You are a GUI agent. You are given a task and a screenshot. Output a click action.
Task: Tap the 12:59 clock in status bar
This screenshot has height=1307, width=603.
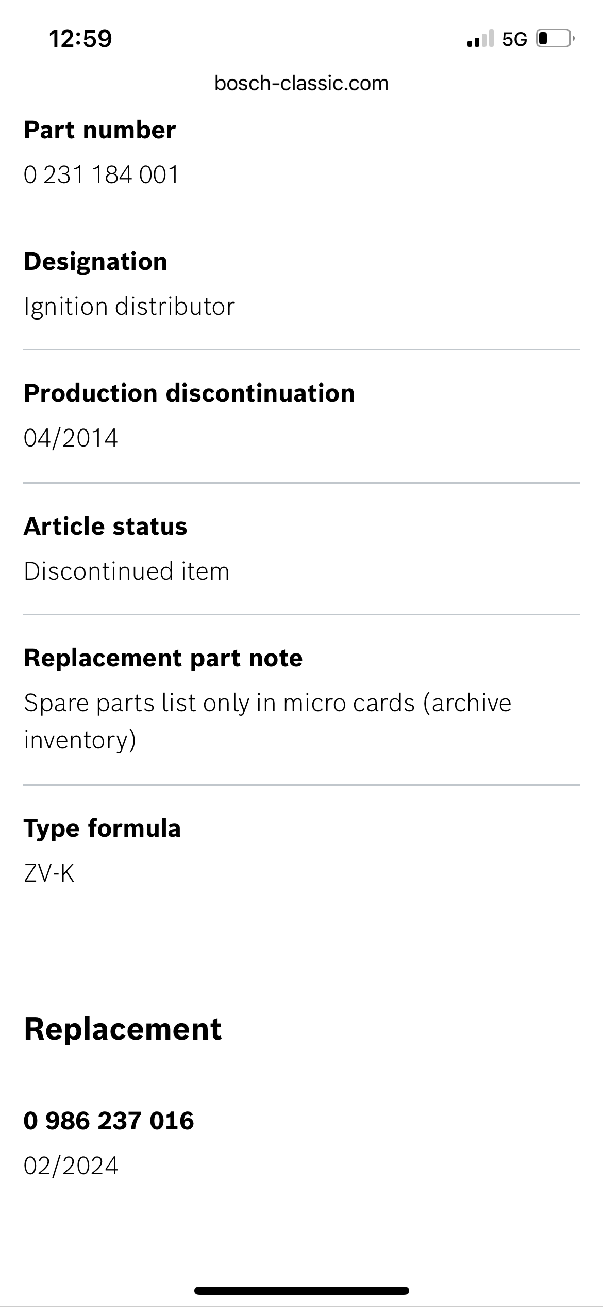[80, 39]
